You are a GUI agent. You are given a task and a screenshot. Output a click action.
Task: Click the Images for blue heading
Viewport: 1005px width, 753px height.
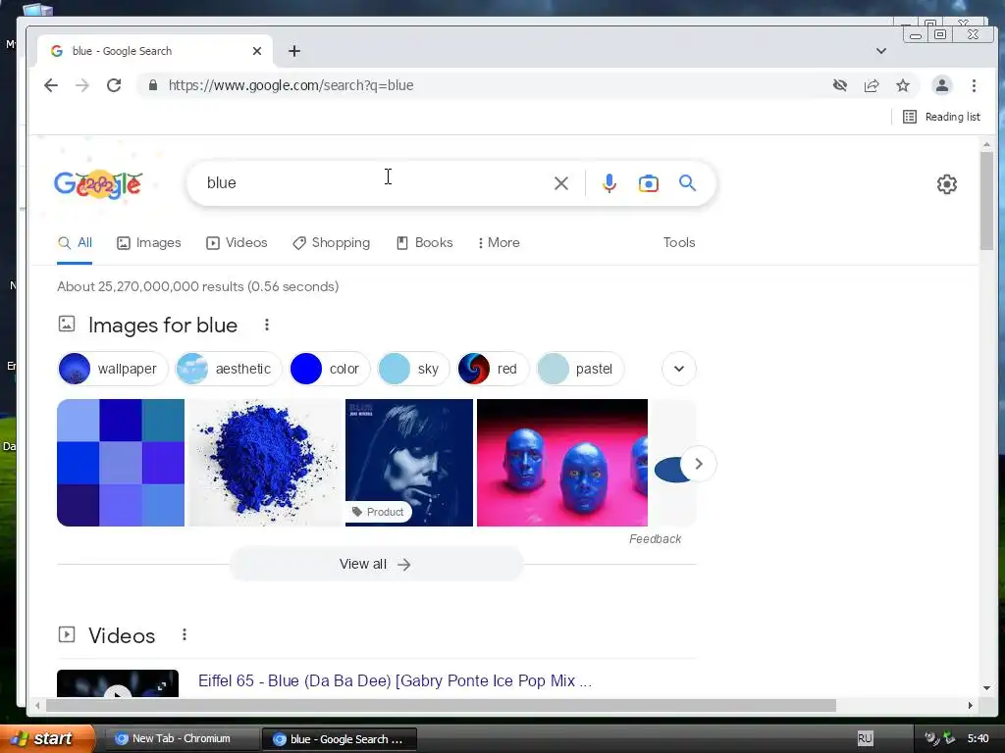[163, 326]
